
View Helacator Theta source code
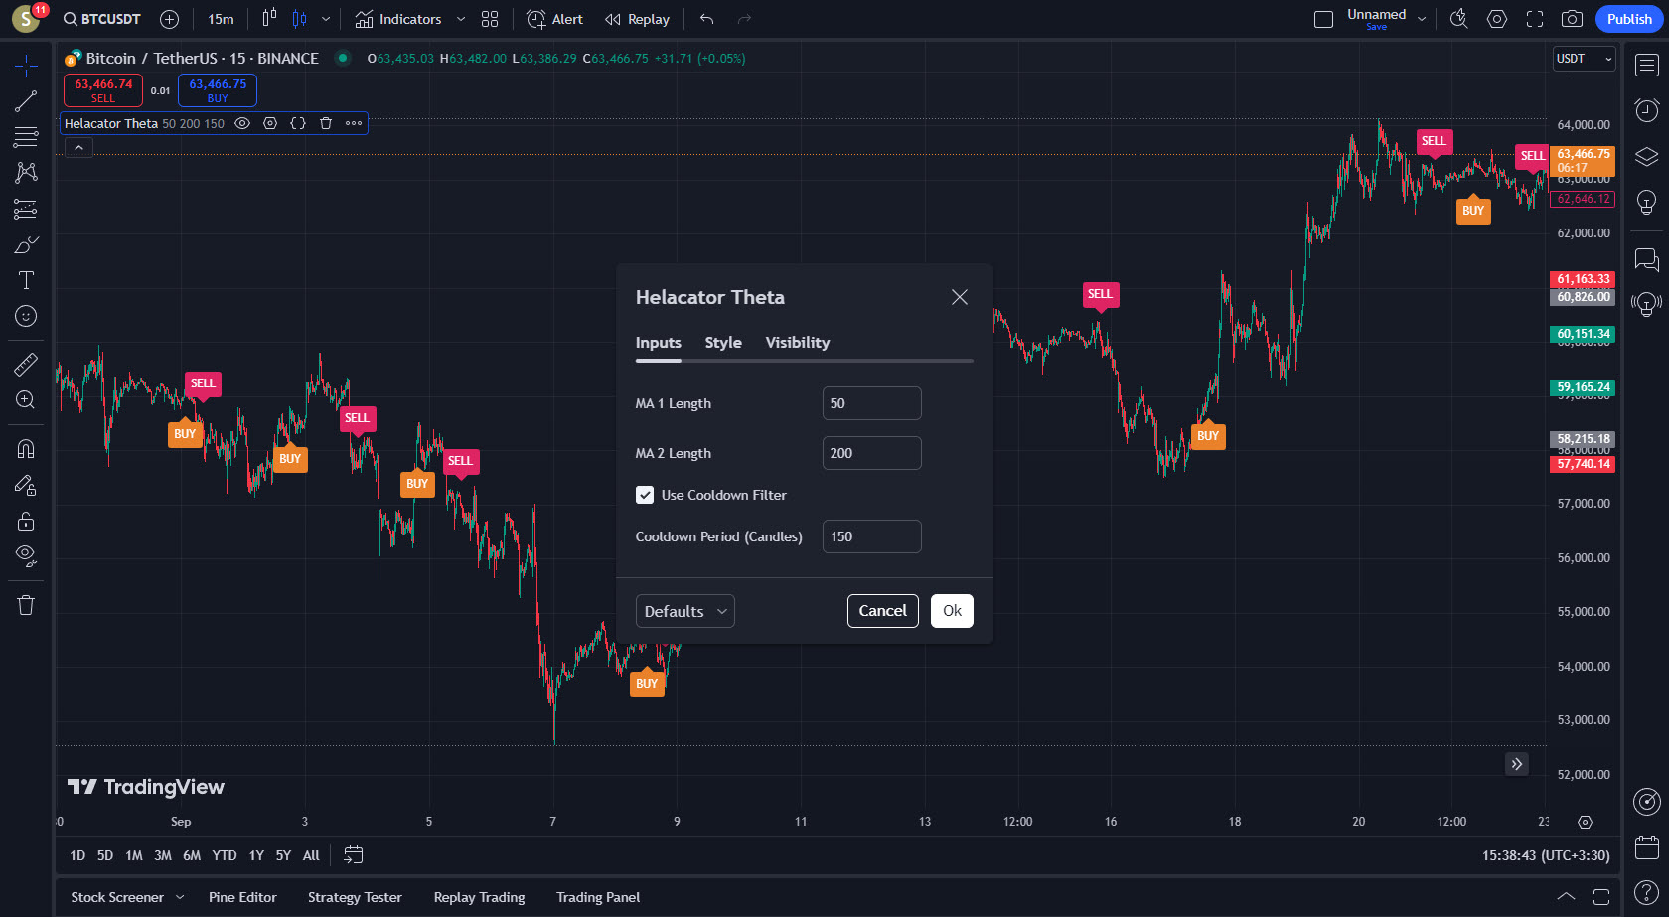(298, 123)
